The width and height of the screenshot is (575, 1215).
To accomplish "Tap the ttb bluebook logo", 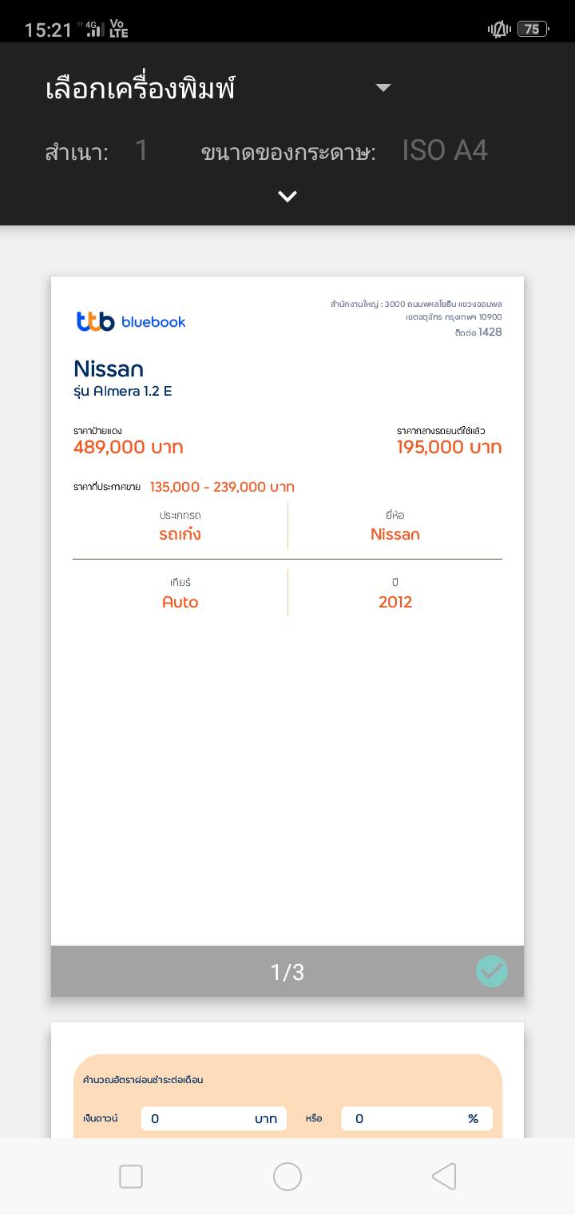I will click(131, 321).
